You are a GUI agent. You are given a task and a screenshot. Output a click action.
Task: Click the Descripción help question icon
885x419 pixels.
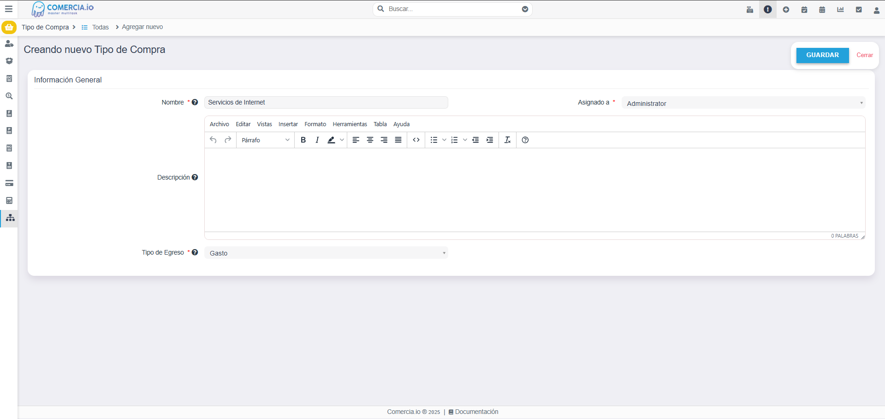tap(195, 177)
